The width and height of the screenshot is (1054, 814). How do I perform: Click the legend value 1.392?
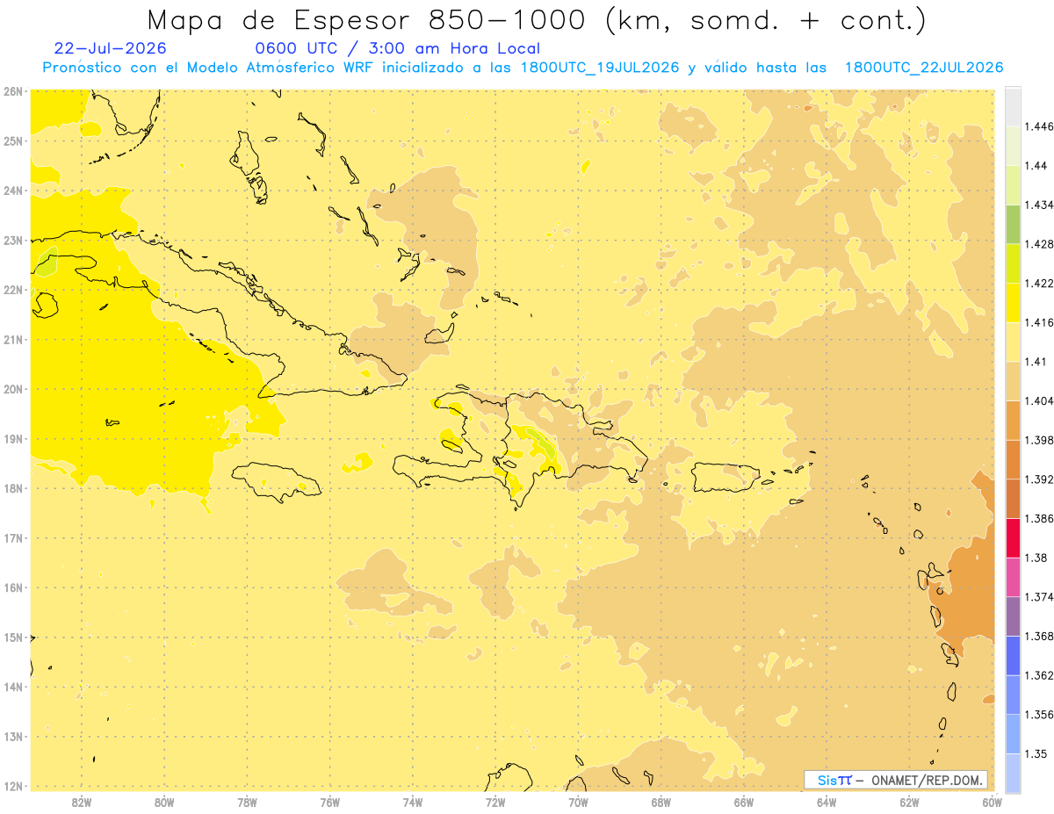[1039, 479]
